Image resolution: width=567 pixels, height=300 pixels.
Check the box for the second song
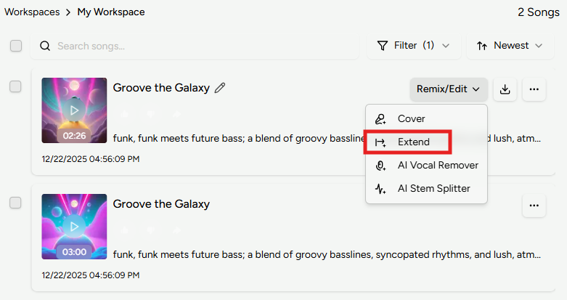click(15, 203)
